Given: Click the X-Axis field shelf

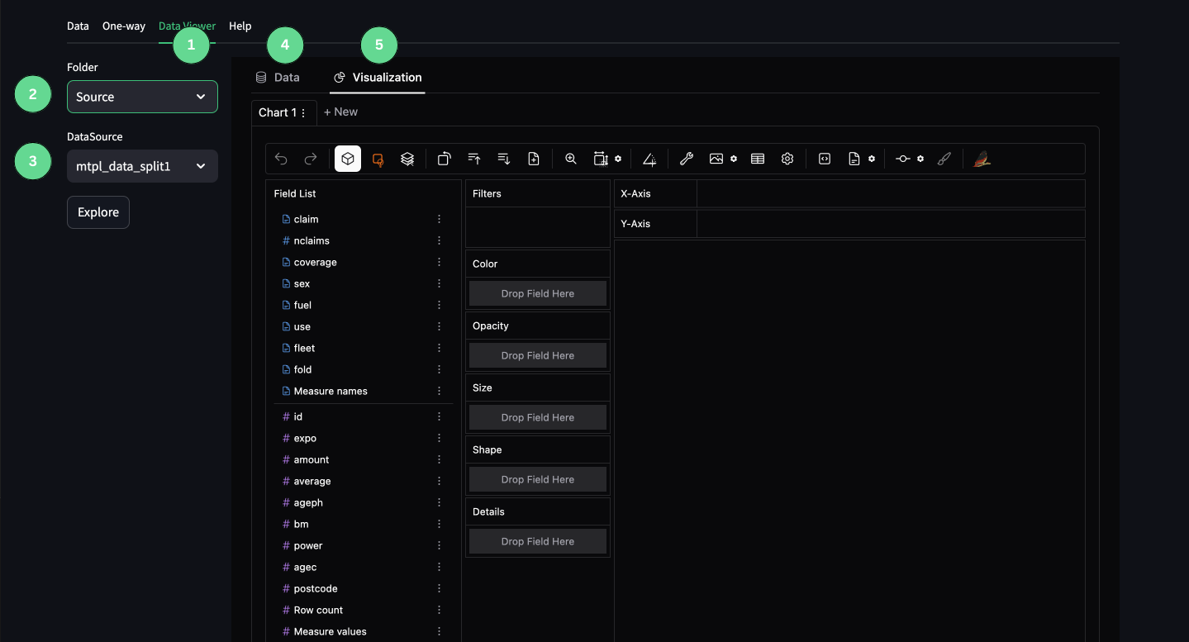Looking at the screenshot, I should point(891,193).
